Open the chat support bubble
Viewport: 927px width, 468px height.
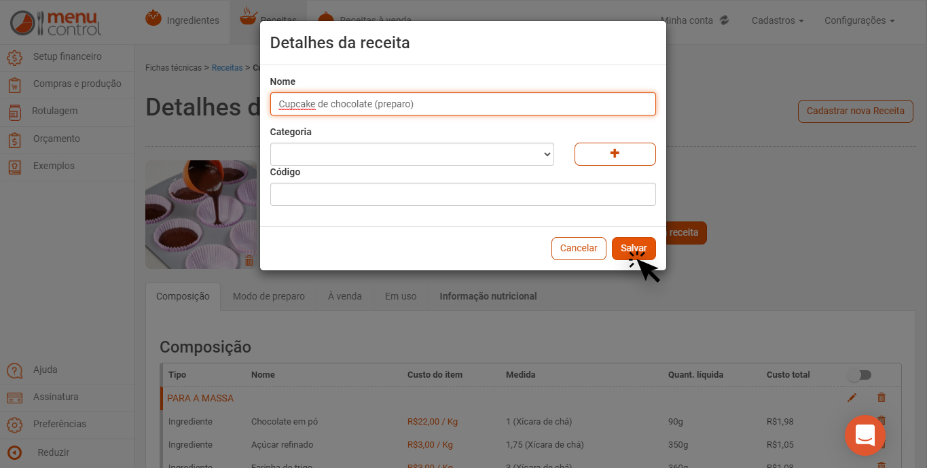pyautogui.click(x=865, y=435)
